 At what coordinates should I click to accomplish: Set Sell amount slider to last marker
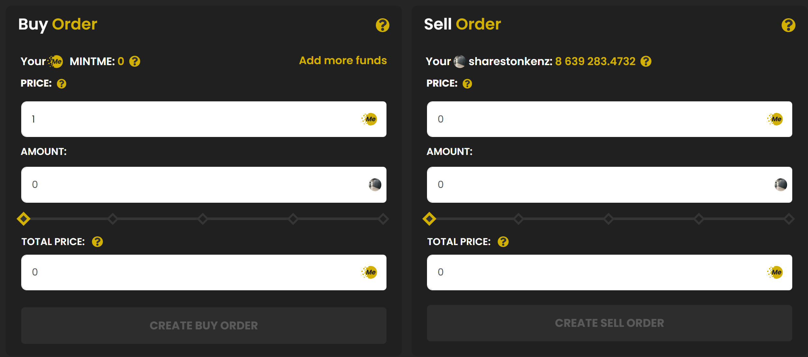coord(789,219)
